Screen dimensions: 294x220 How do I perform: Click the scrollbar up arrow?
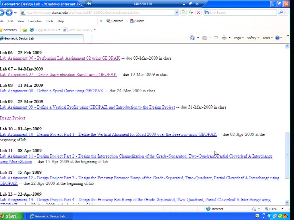click(x=287, y=46)
